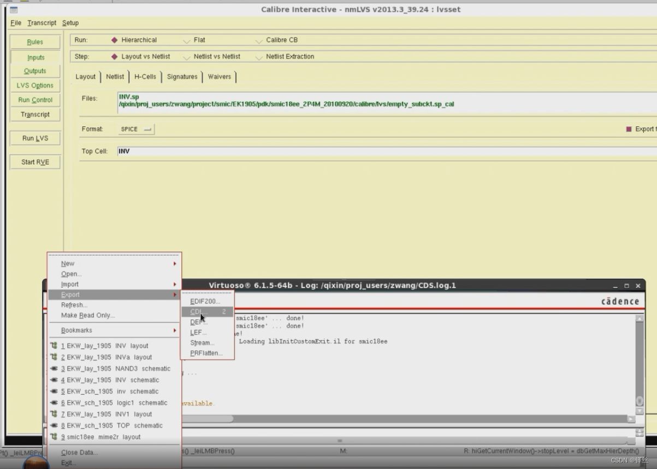Switch to the Signatures tab
Viewport: 657px width, 469px height.
pyautogui.click(x=182, y=77)
